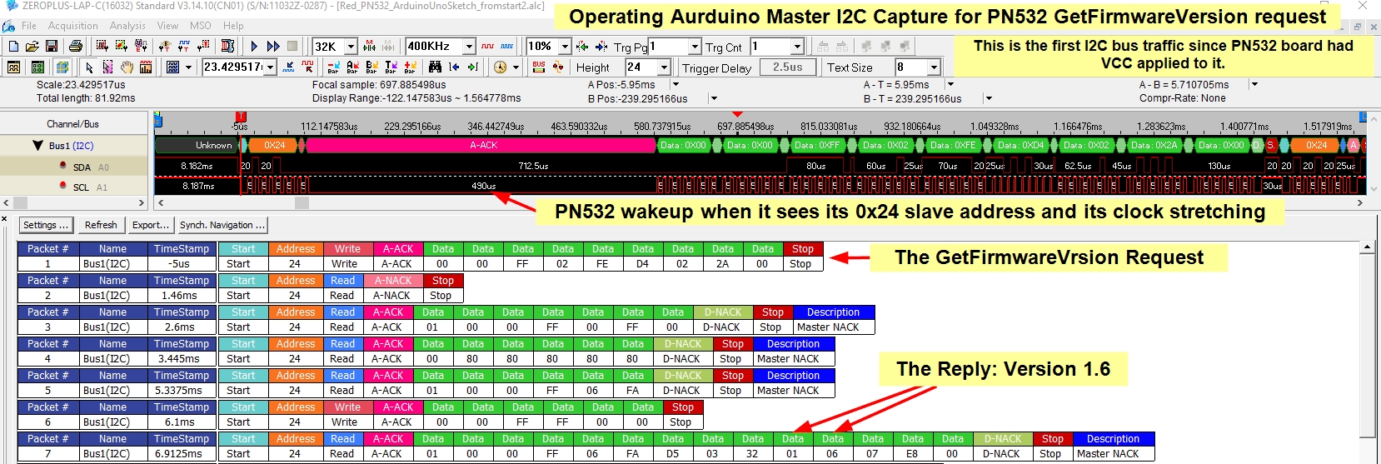Open the memory depth 32K dropdown
This screenshot has width=1381, height=464.
351,47
